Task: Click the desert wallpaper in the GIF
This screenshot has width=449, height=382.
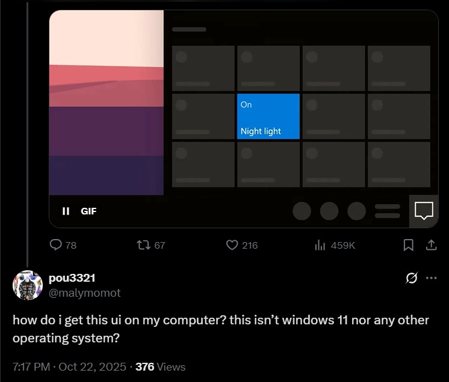Action: click(x=106, y=102)
